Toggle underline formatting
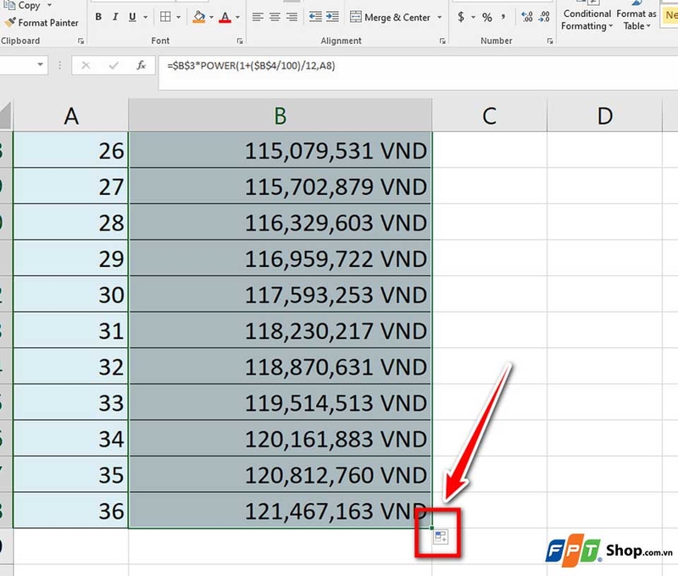 (x=131, y=16)
